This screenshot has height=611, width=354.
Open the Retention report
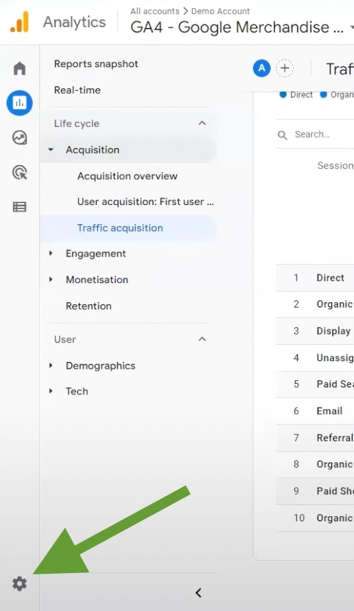[x=88, y=306]
